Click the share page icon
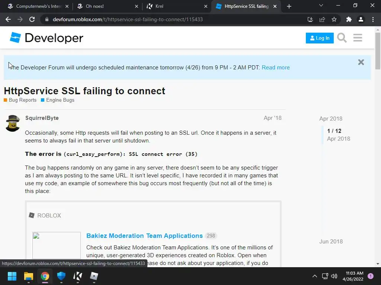The image size is (381, 285). pyautogui.click(x=322, y=19)
